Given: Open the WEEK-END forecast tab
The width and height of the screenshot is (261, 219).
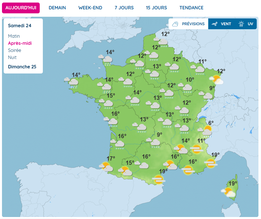Looking at the screenshot, I should [x=90, y=8].
